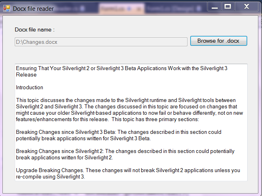The width and height of the screenshot is (262, 196).
Task: Click the 'Introduction' heading in the text box
Action: click(30, 88)
